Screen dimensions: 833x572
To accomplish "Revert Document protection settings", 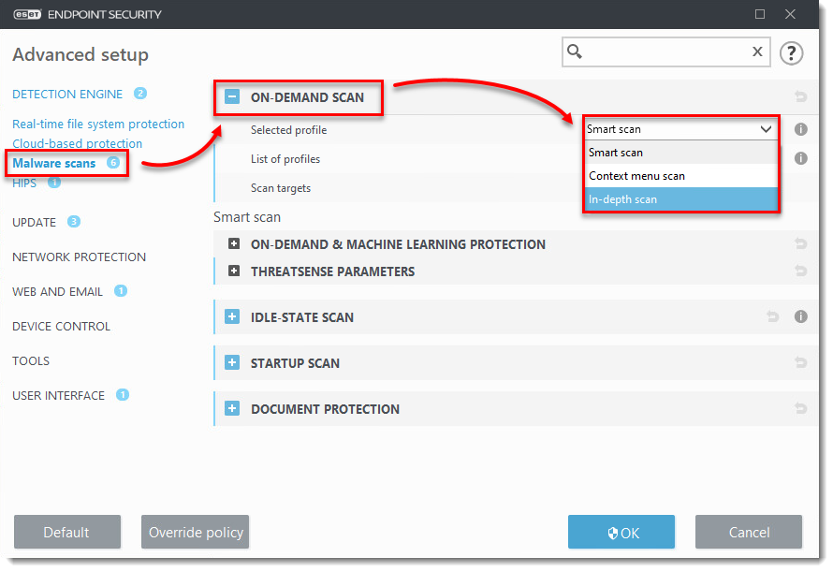I will [x=800, y=408].
